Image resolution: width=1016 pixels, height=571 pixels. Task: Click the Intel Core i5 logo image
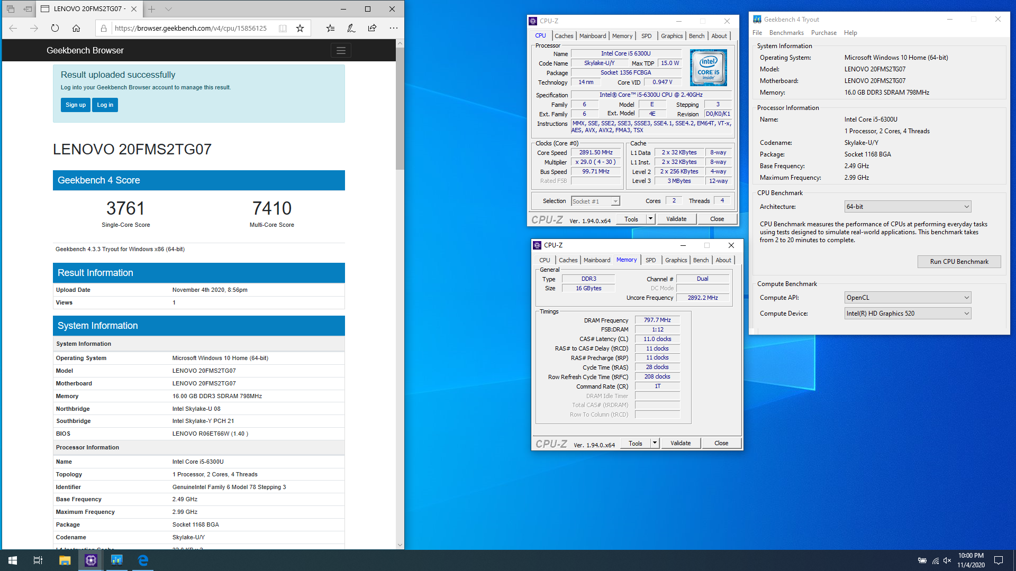709,68
